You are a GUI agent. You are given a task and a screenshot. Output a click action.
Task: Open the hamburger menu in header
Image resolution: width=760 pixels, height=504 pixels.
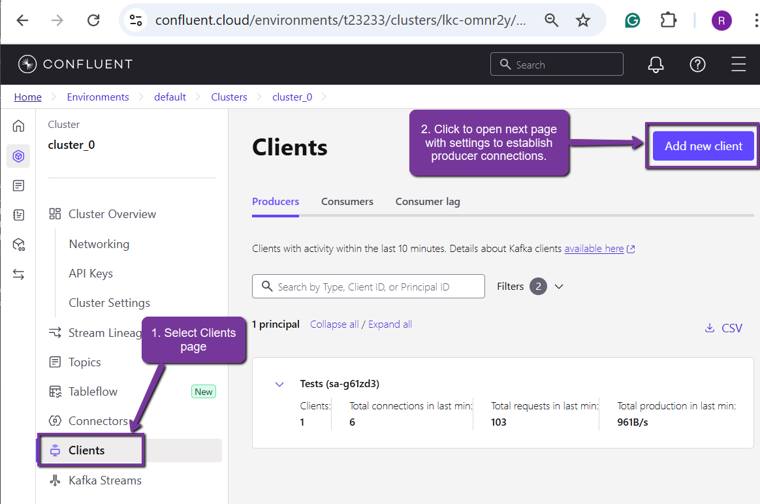coord(738,65)
